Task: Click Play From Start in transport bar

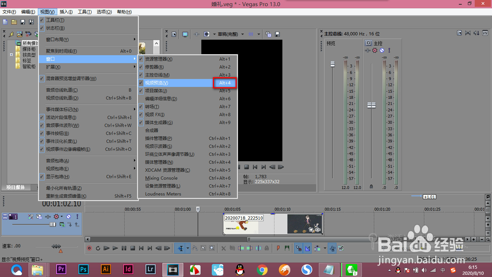Action: click(x=107, y=248)
